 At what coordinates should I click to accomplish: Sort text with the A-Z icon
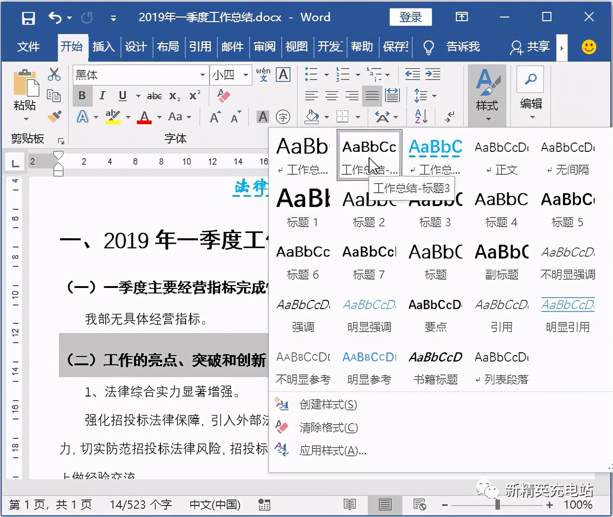pos(421,117)
